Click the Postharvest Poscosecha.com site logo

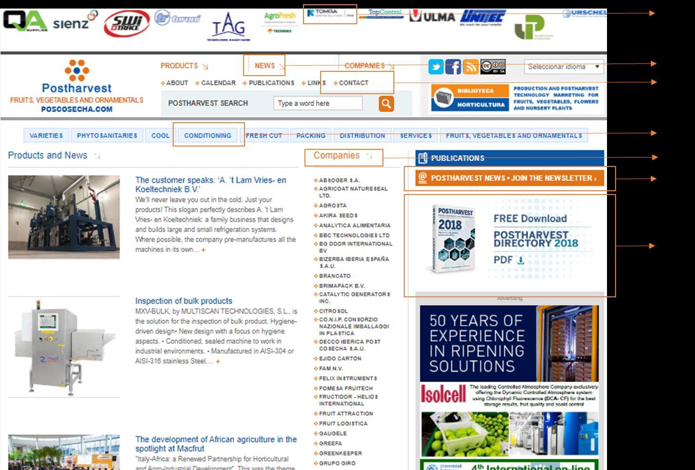(x=77, y=86)
